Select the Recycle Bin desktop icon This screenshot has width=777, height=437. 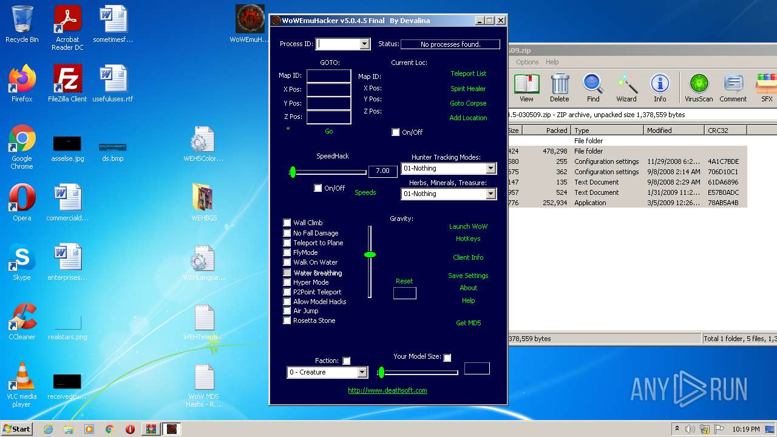[x=22, y=24]
